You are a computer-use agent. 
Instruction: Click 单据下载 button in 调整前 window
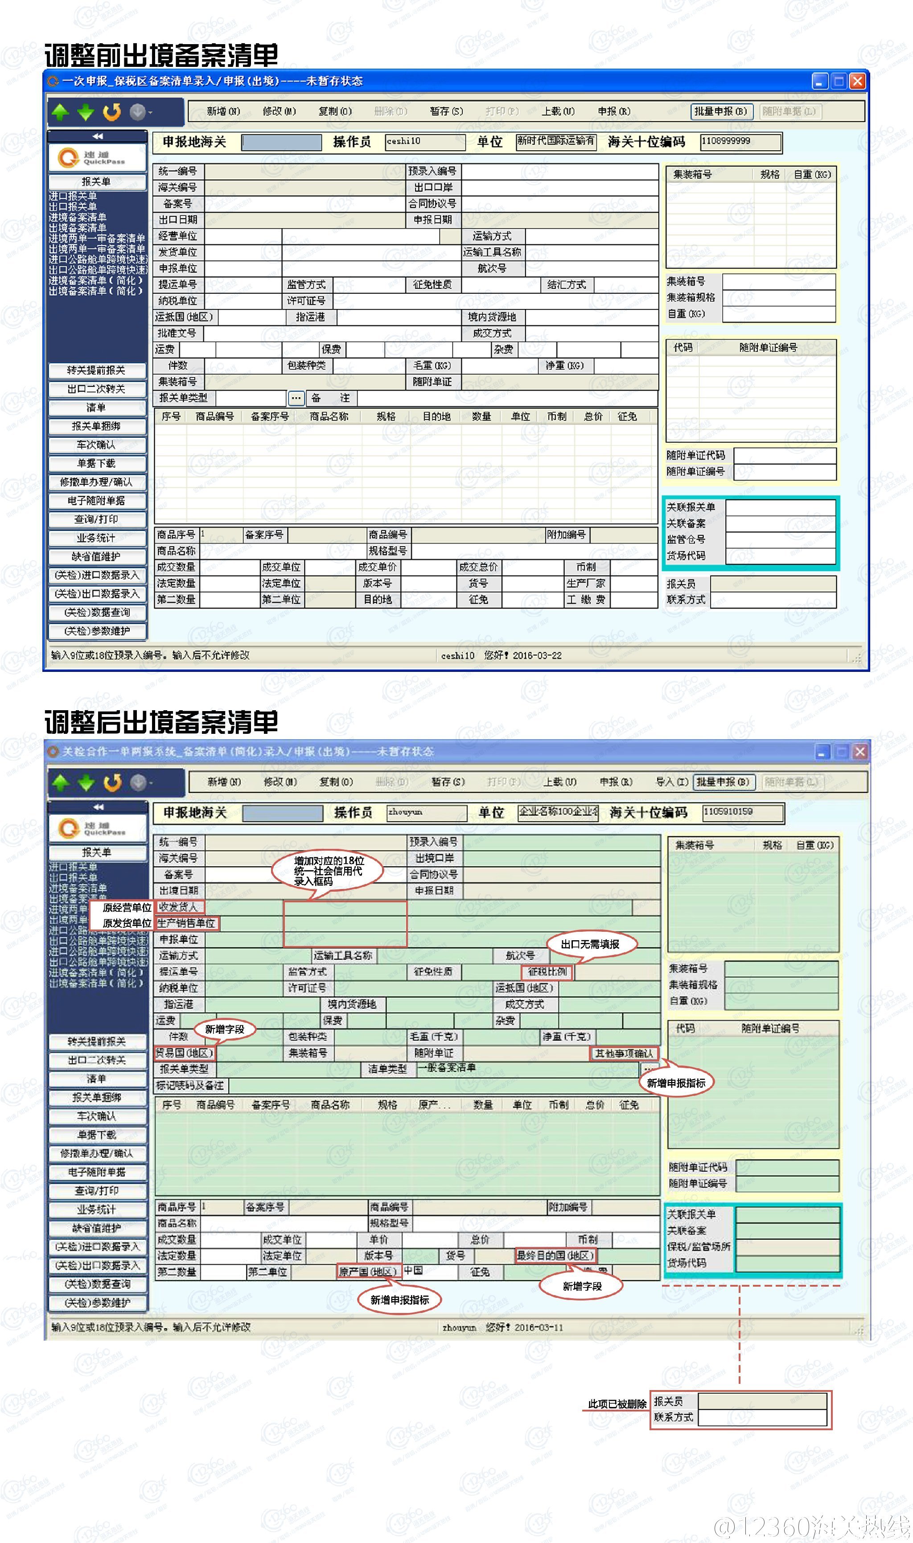coord(97,464)
